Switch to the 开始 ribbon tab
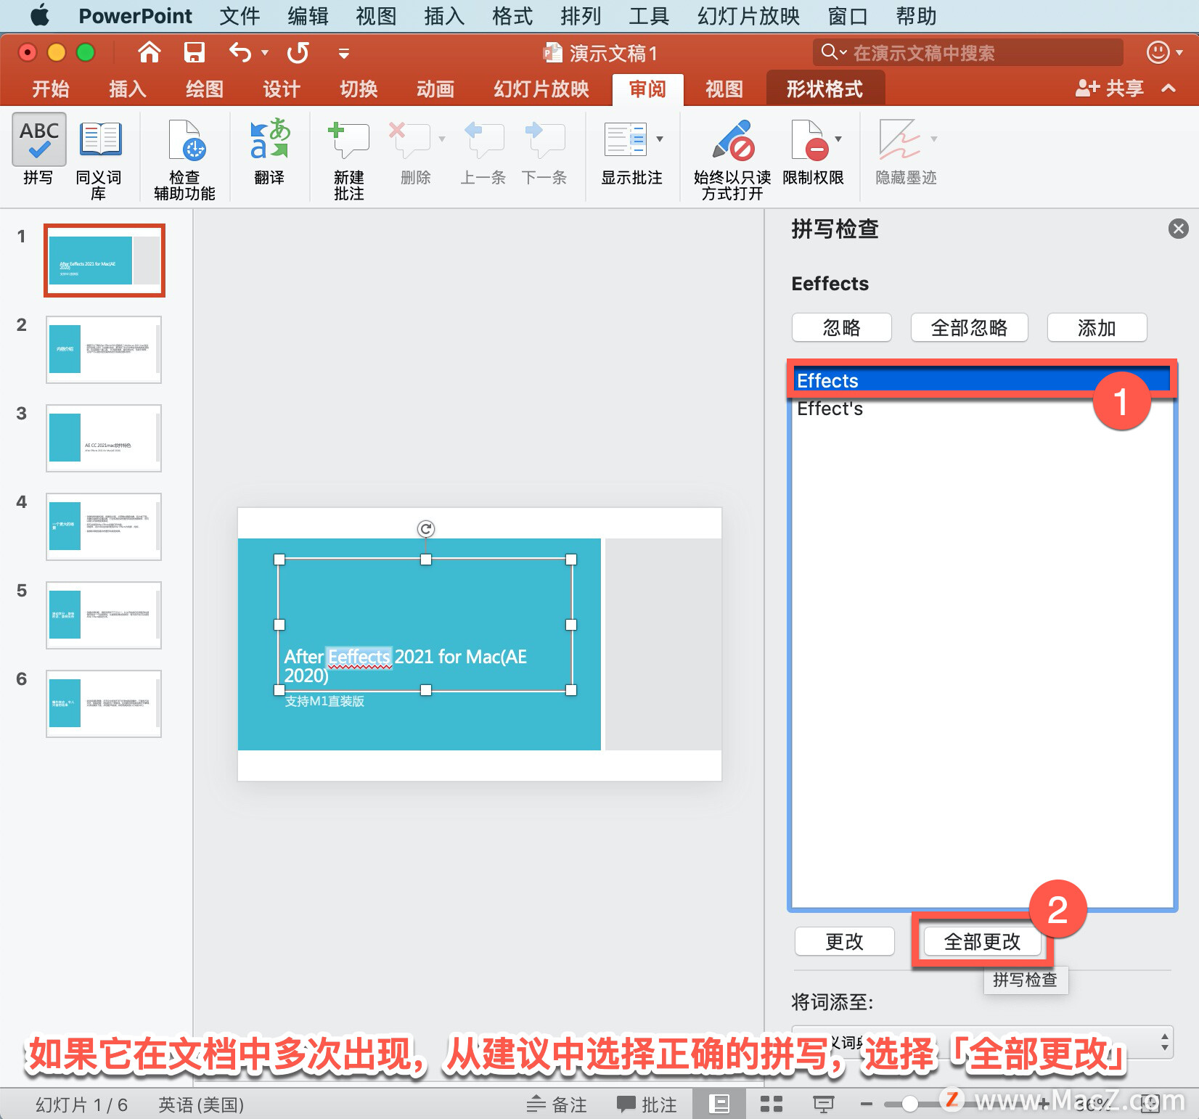Viewport: 1199px width, 1119px height. tap(51, 89)
